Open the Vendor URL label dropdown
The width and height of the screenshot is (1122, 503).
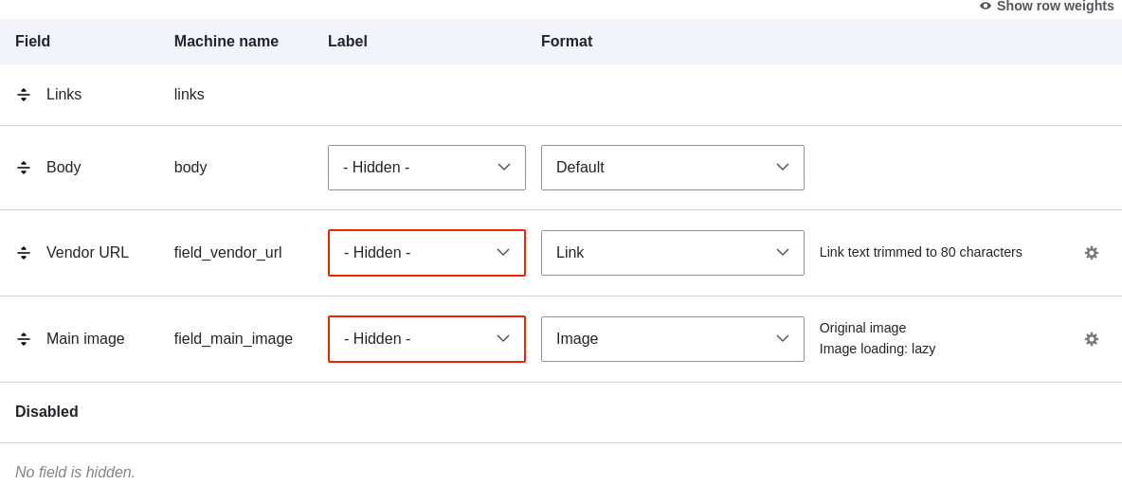tap(426, 253)
